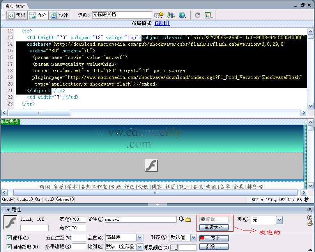Screen dimensions: 315x252
Task: Click the 退出 exit layout mode link
Action: [162, 23]
